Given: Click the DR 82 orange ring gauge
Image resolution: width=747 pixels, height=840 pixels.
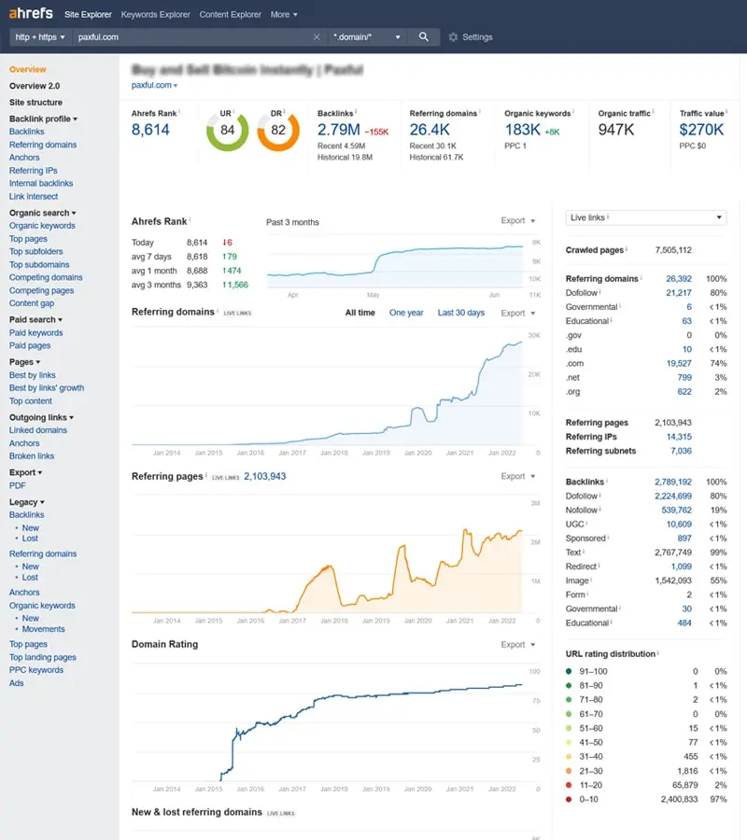Looking at the screenshot, I should coord(278,130).
